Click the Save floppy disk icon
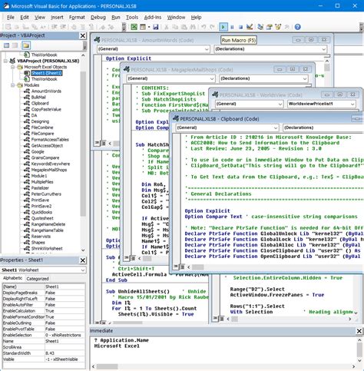The image size is (364, 371). (x=156, y=27)
